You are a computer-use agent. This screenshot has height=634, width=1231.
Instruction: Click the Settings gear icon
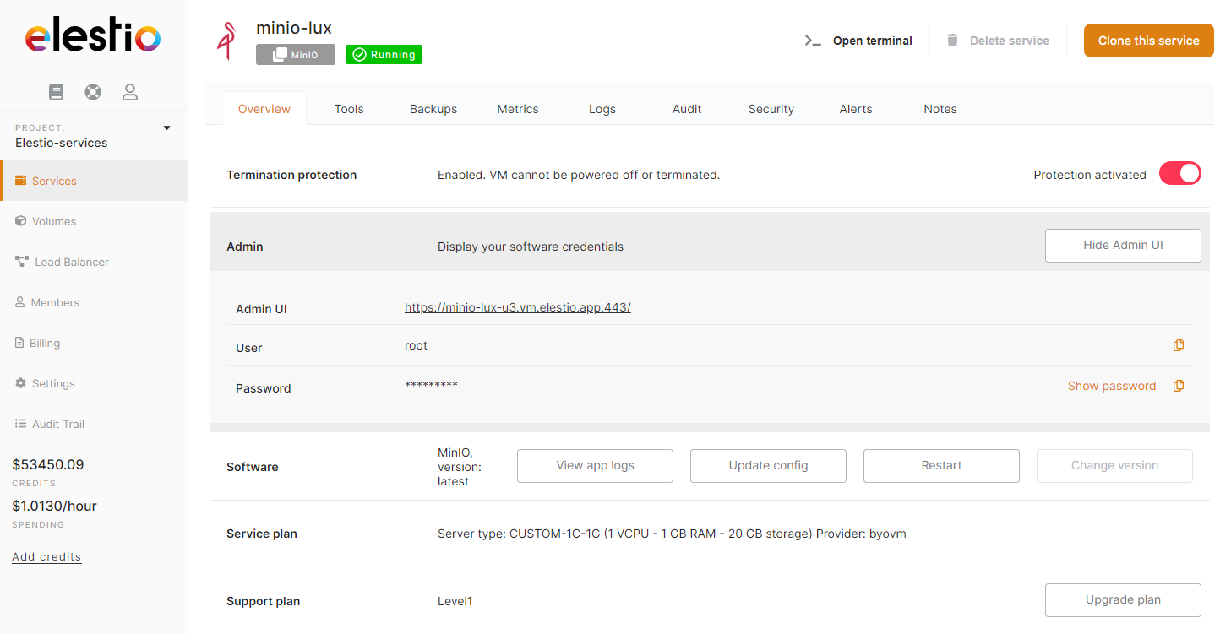(x=21, y=383)
